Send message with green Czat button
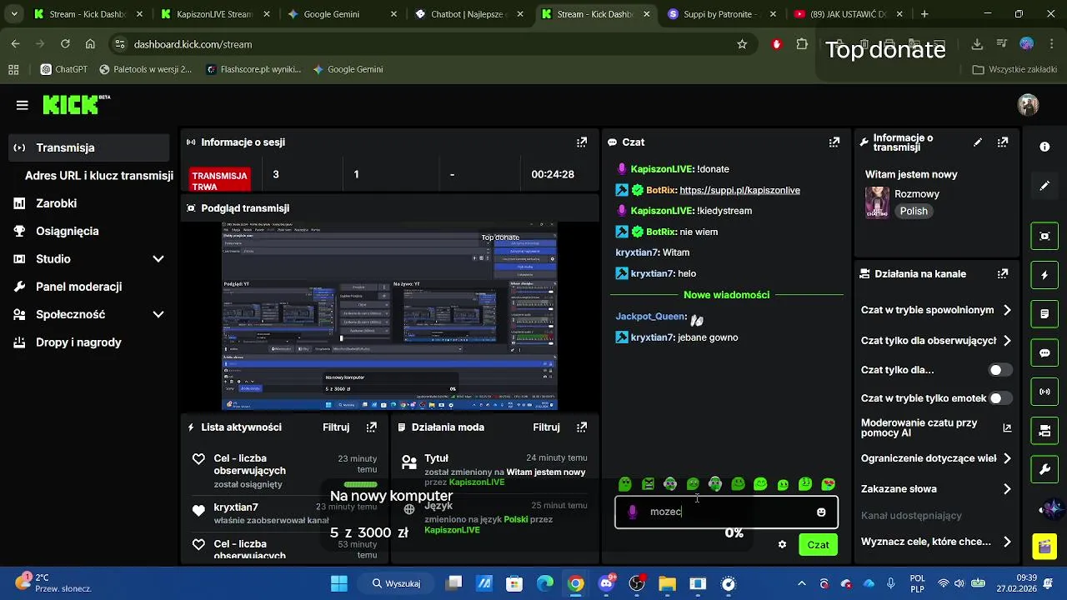 click(818, 545)
